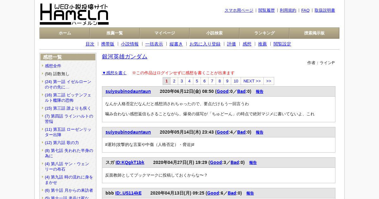Report bbb's review with 報告
Image resolution: width=379 pixels, height=199 pixels.
[x=250, y=193]
